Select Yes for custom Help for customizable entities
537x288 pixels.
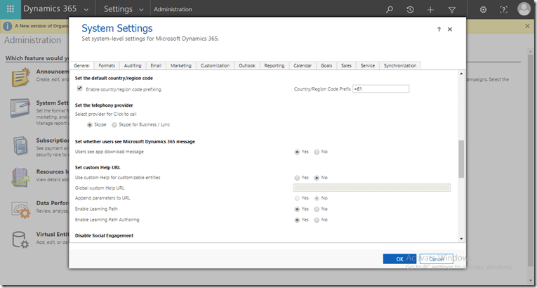(x=298, y=178)
